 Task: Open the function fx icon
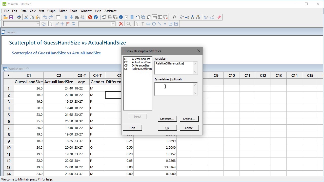tap(174, 17)
